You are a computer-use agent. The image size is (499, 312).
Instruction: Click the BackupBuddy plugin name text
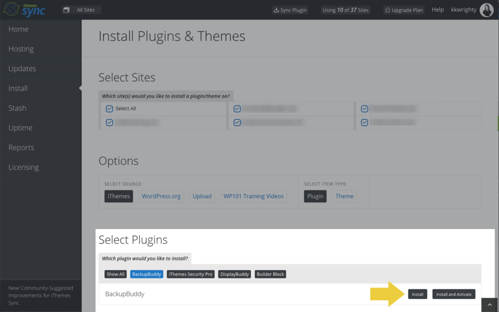pyautogui.click(x=125, y=294)
